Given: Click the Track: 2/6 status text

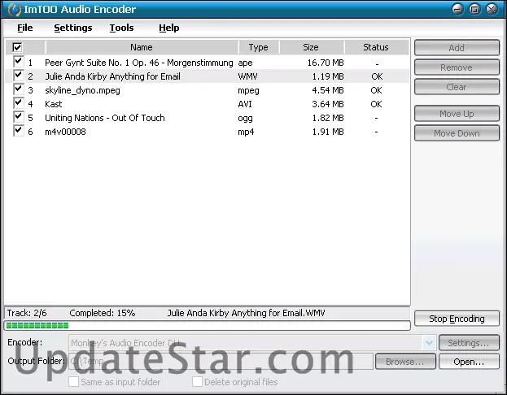Looking at the screenshot, I should click(x=27, y=313).
